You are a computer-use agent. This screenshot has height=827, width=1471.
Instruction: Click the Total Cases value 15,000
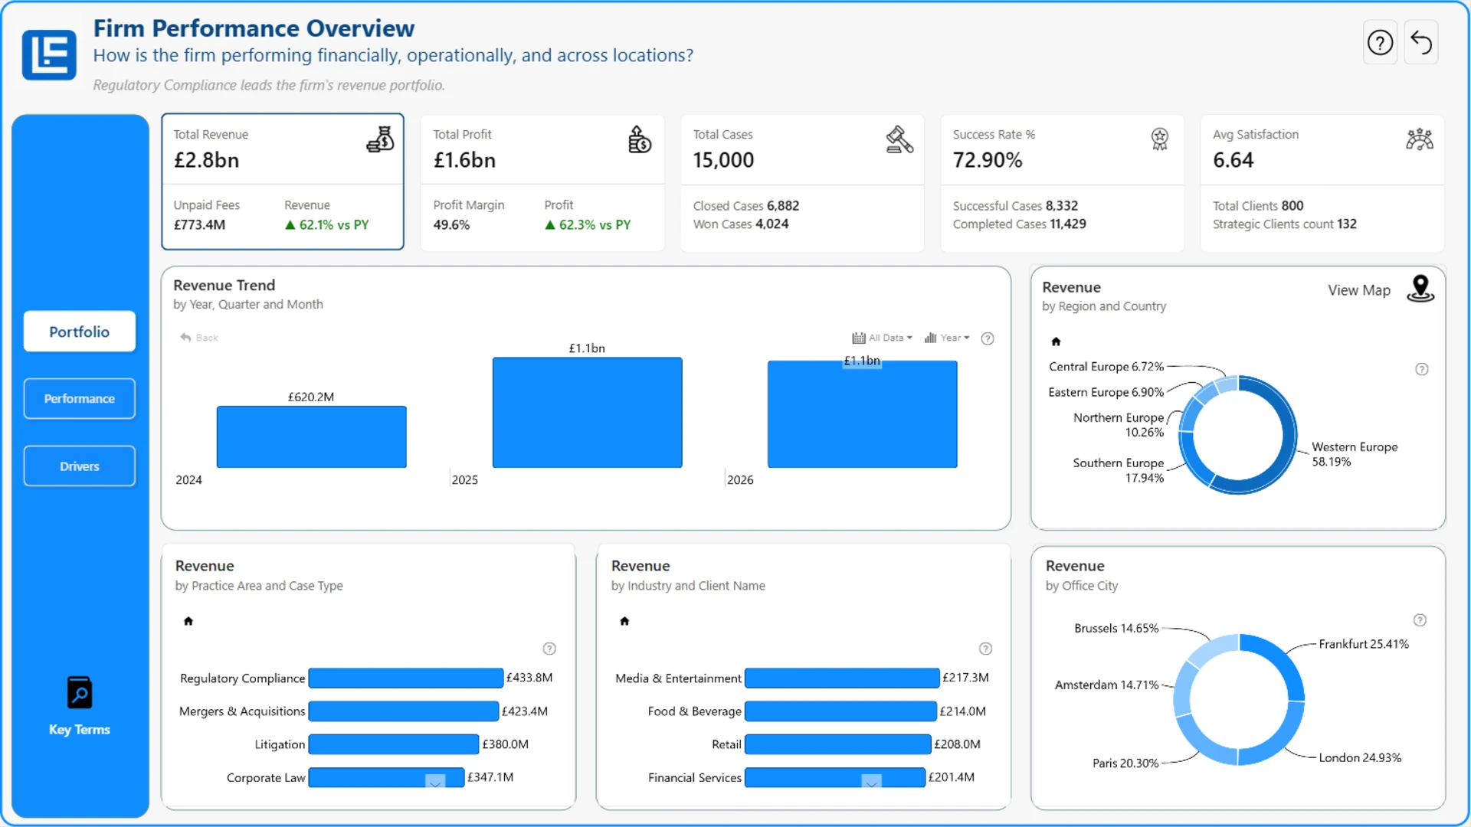pos(724,160)
